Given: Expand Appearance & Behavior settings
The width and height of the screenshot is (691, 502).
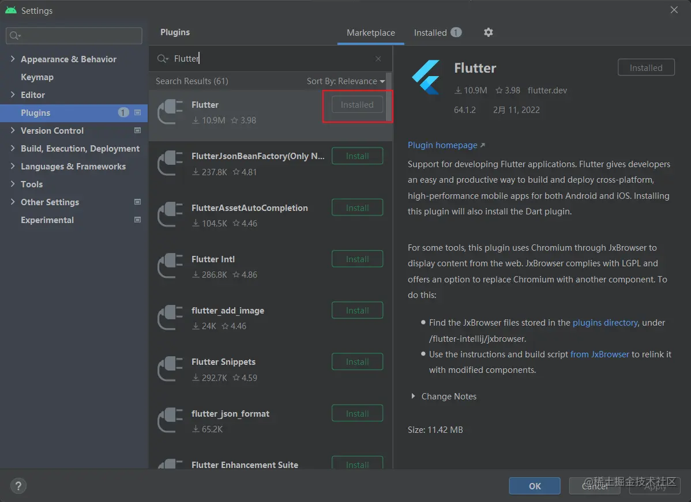Looking at the screenshot, I should pos(12,59).
